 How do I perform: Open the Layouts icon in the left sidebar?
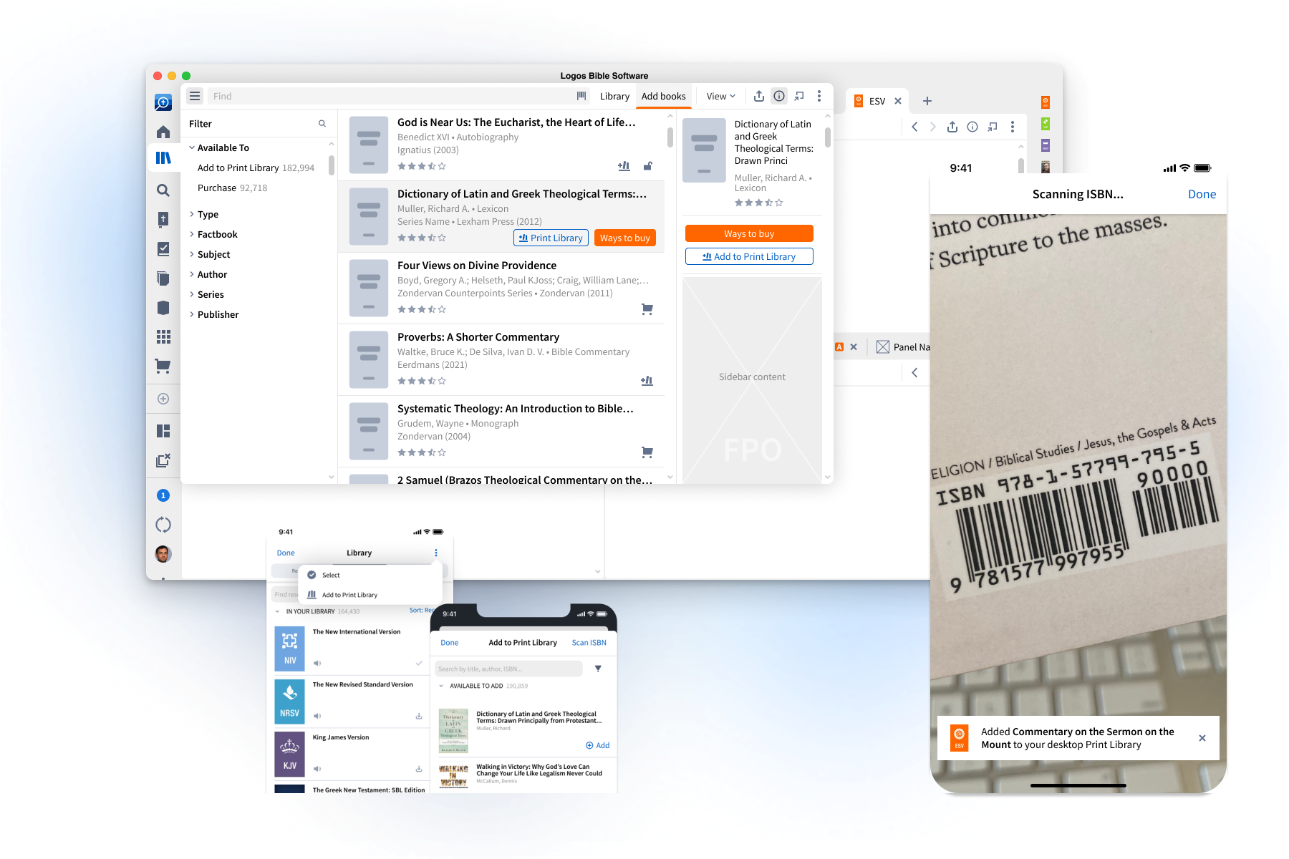[x=163, y=431]
